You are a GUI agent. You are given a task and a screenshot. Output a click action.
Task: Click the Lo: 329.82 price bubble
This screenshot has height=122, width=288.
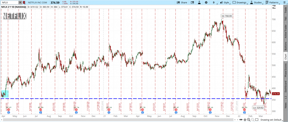point(258,108)
